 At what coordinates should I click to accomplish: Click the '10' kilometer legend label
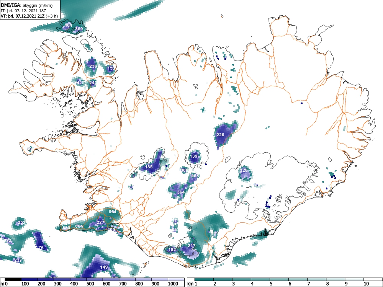click(x=366, y=284)
